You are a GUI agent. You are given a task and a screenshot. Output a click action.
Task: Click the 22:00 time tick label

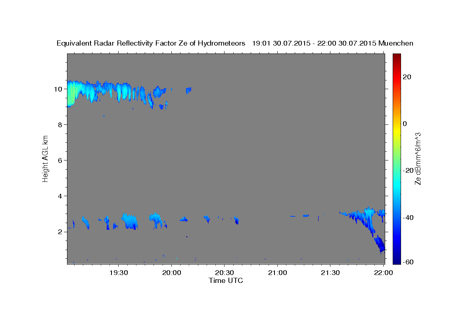coord(383,273)
